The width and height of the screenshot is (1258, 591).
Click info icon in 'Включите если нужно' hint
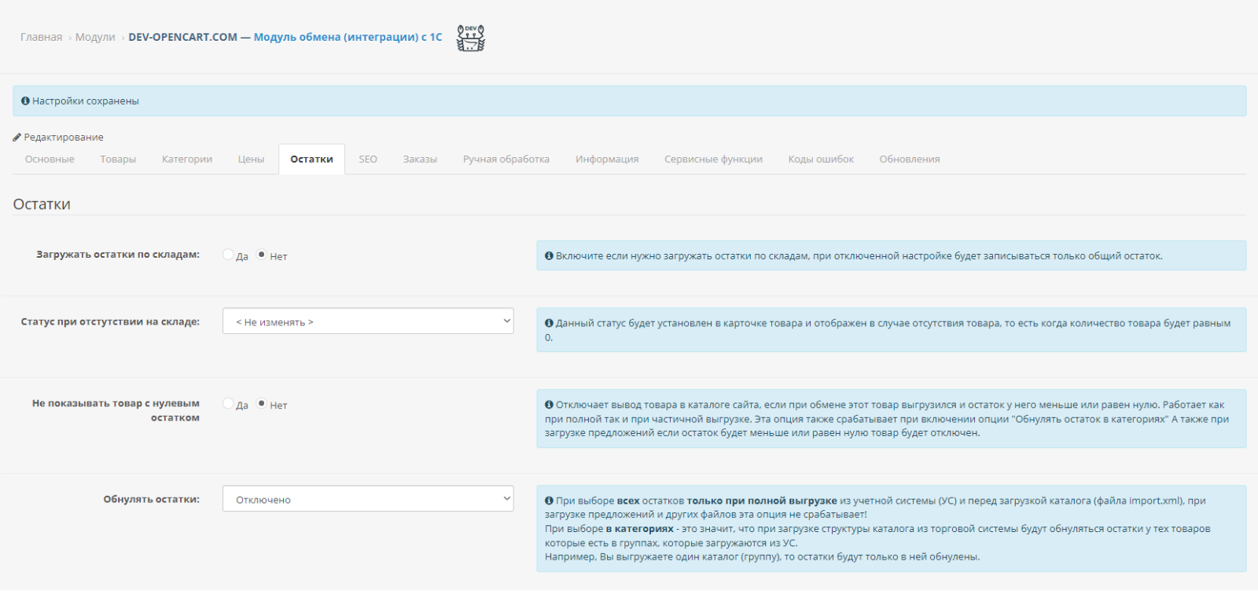pyautogui.click(x=549, y=256)
